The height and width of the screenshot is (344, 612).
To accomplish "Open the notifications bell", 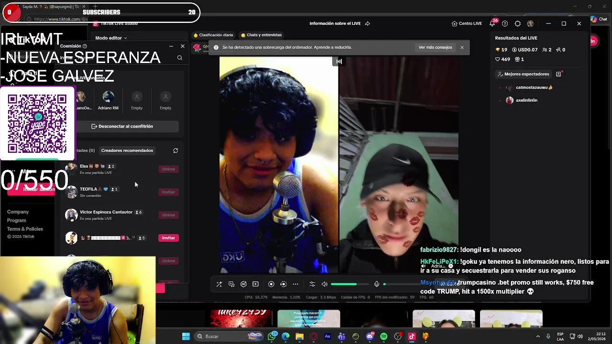I will coord(492,23).
